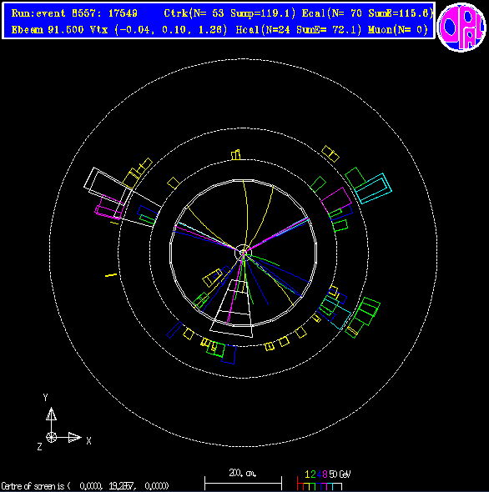The image size is (489, 492).
Task: Click the small yellow cluster at top center
Action: click(236, 155)
